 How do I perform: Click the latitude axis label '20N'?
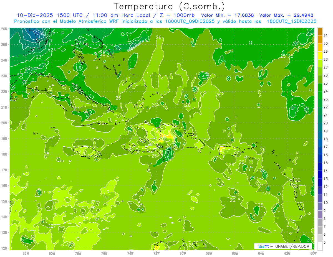tap(4, 123)
